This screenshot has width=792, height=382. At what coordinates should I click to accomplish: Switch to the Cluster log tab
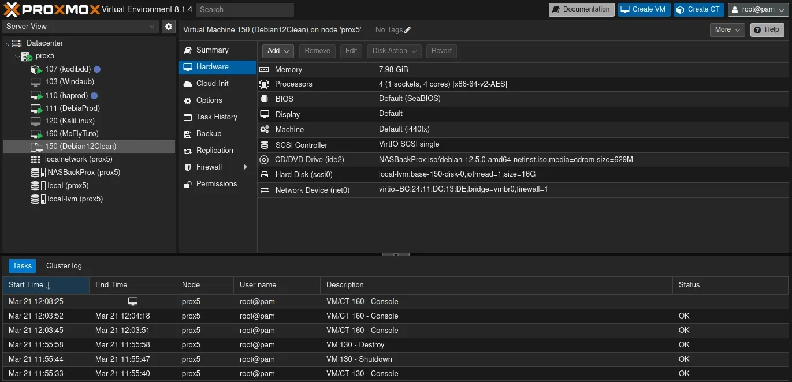[64, 266]
